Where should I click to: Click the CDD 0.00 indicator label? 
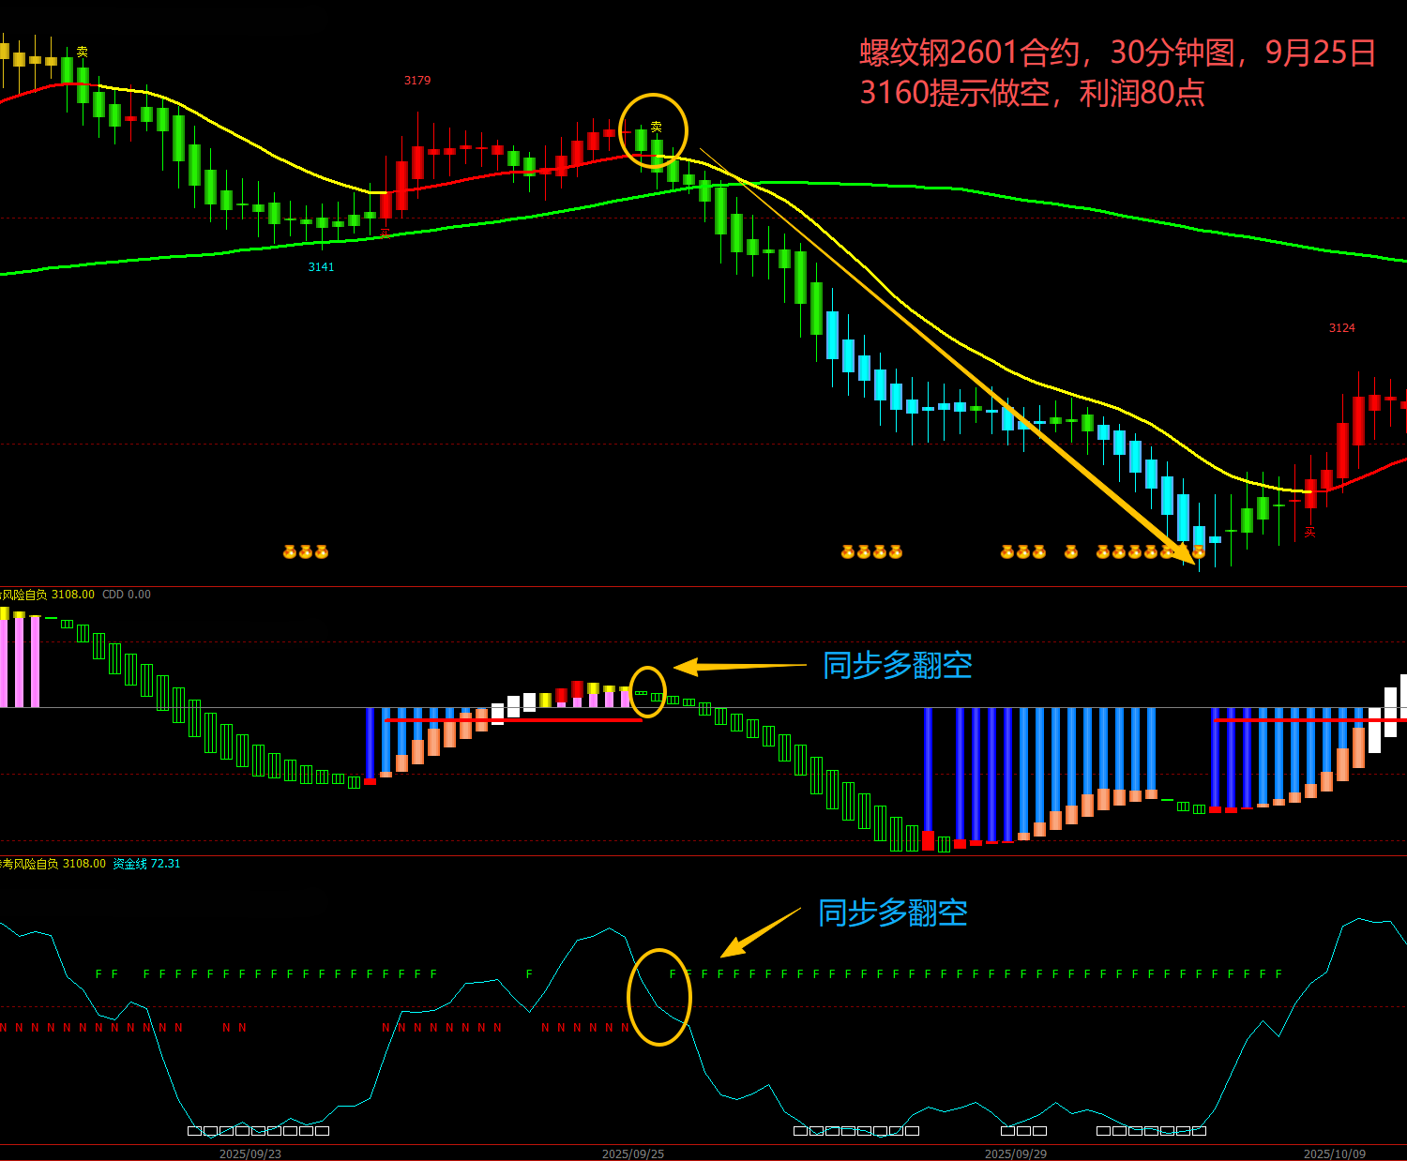pos(127,595)
